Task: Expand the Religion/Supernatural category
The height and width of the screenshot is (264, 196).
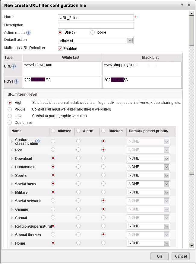Action: [x=12, y=226]
